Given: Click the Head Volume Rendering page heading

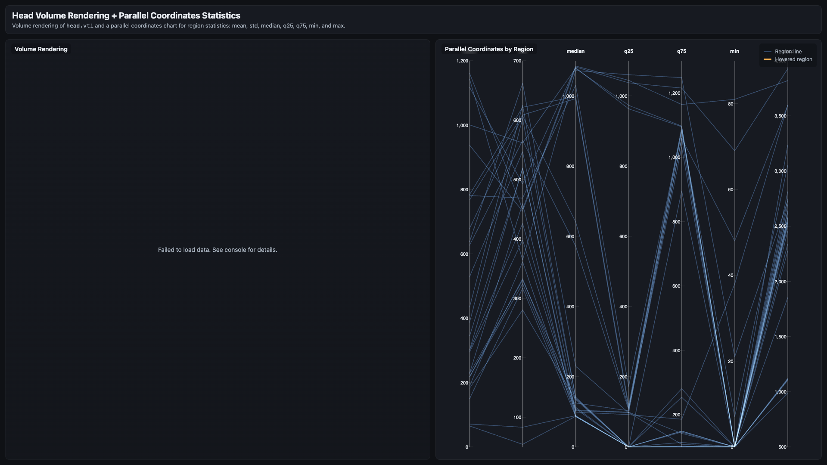Looking at the screenshot, I should pos(126,15).
